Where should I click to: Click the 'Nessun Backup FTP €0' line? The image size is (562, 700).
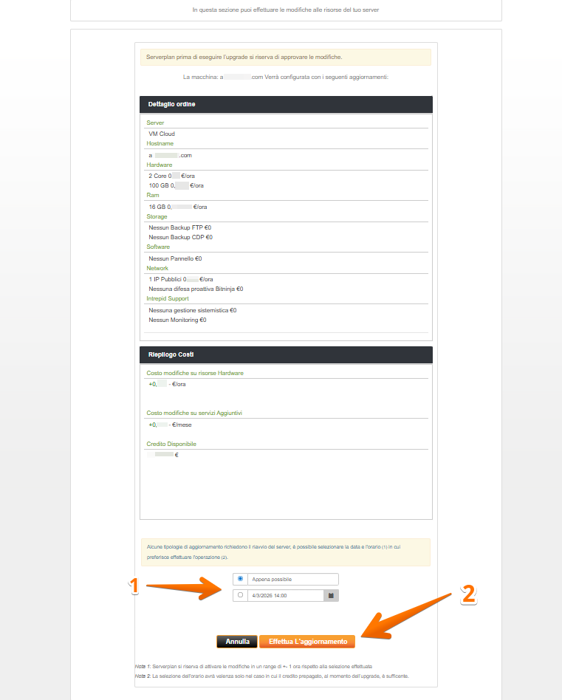click(180, 227)
